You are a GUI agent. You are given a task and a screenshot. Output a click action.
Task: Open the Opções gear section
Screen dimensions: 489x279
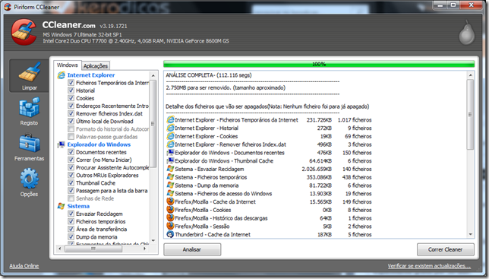click(29, 182)
